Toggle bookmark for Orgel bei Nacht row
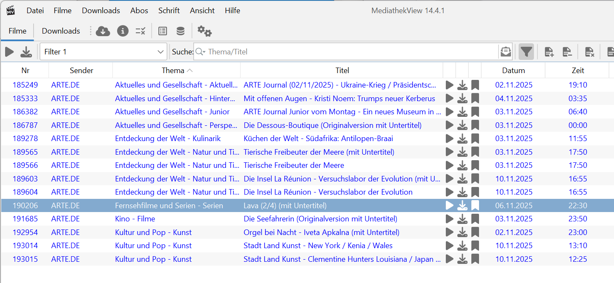 [475, 232]
